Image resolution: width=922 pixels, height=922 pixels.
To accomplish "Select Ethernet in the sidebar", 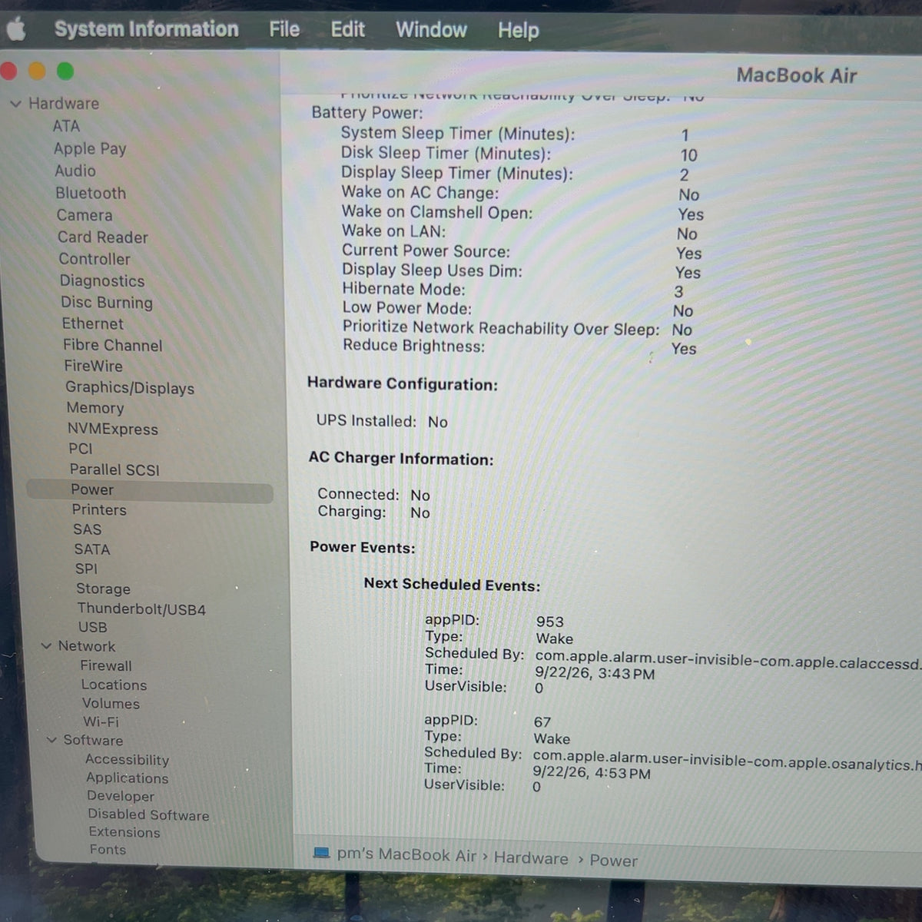I will click(x=93, y=324).
